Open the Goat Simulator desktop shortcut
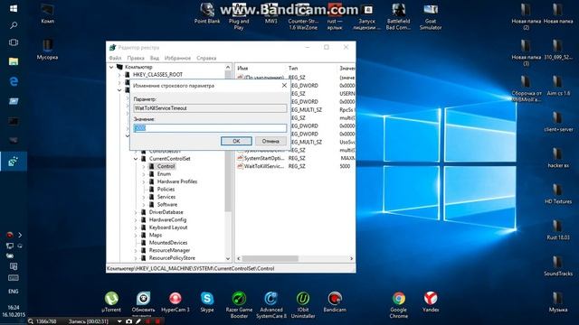 [431, 17]
